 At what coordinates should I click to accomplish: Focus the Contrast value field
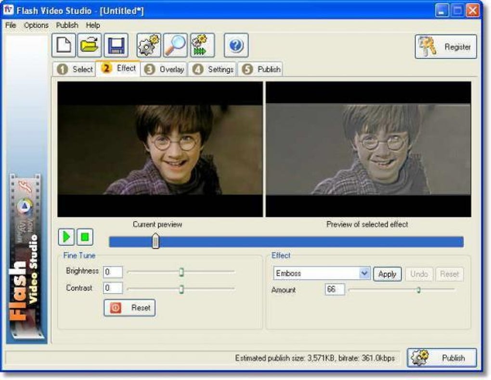coord(113,288)
